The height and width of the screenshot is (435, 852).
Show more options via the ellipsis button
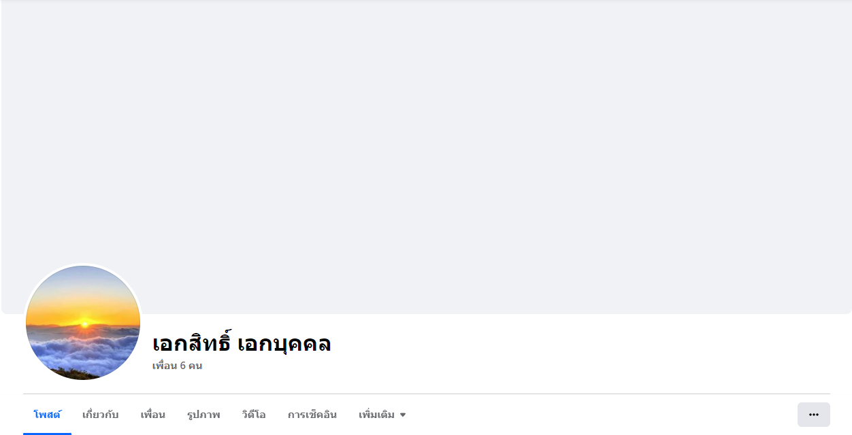click(813, 415)
